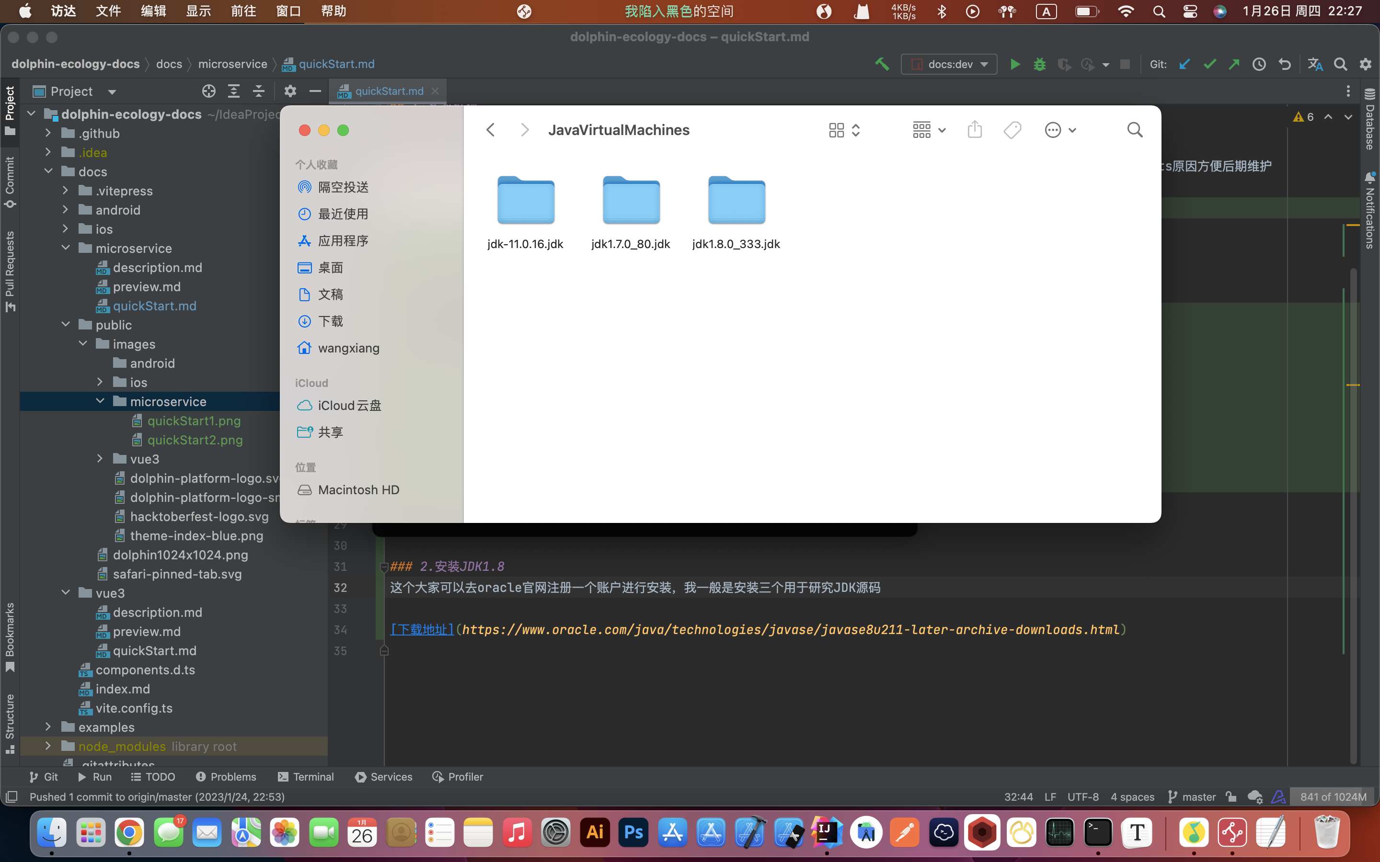1380x862 pixels.
Task: Click the Finder share icon
Action: (975, 130)
